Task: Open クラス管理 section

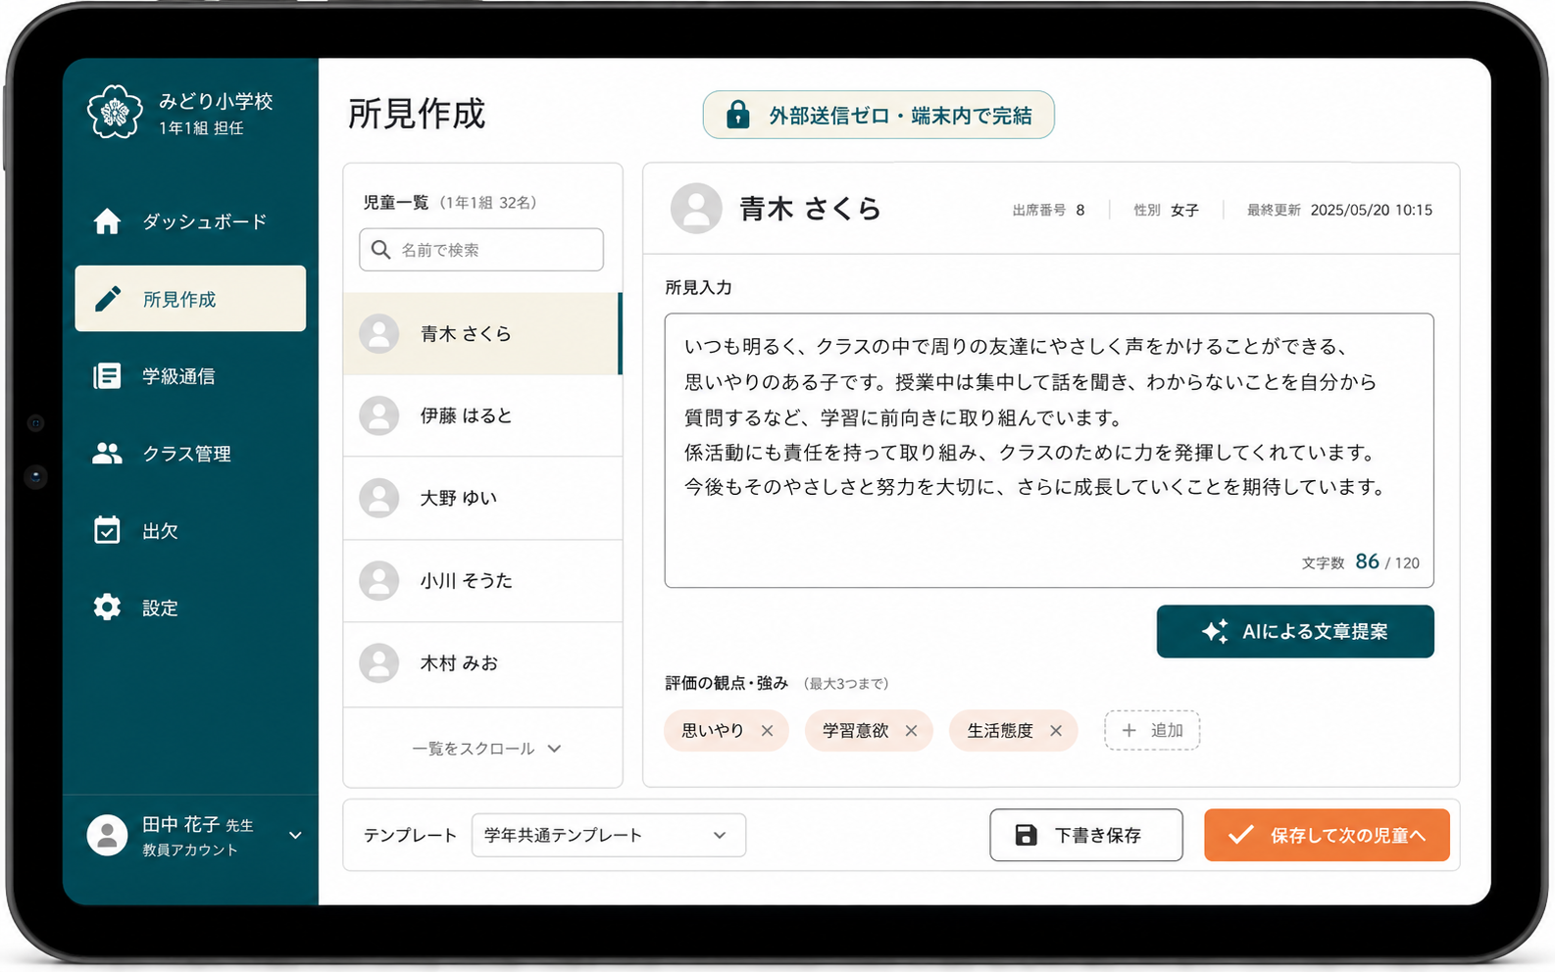Action: (190, 453)
